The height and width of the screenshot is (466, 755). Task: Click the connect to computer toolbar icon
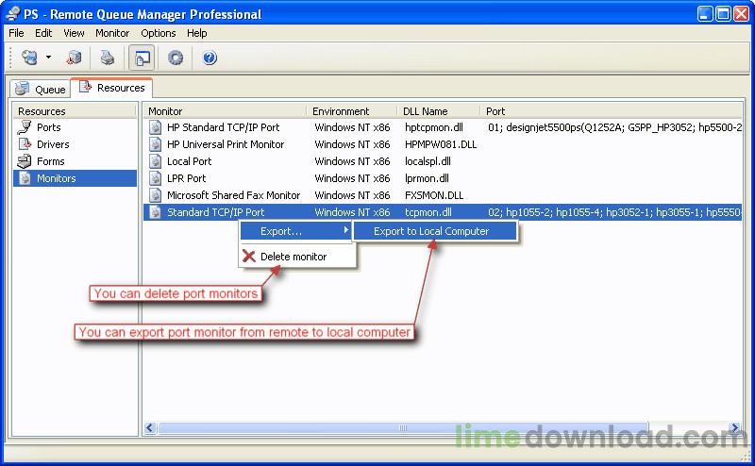click(30, 58)
